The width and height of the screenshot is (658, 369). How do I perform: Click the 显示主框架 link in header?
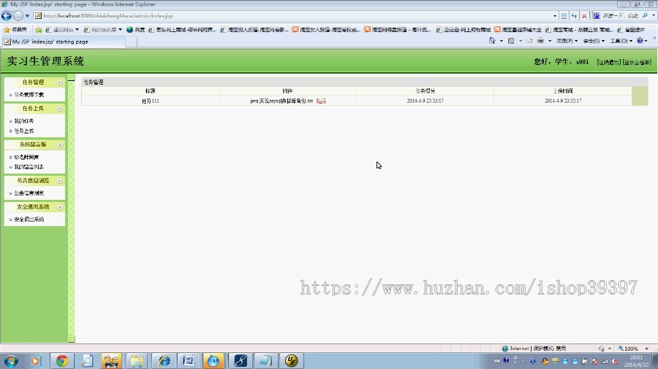pos(637,62)
